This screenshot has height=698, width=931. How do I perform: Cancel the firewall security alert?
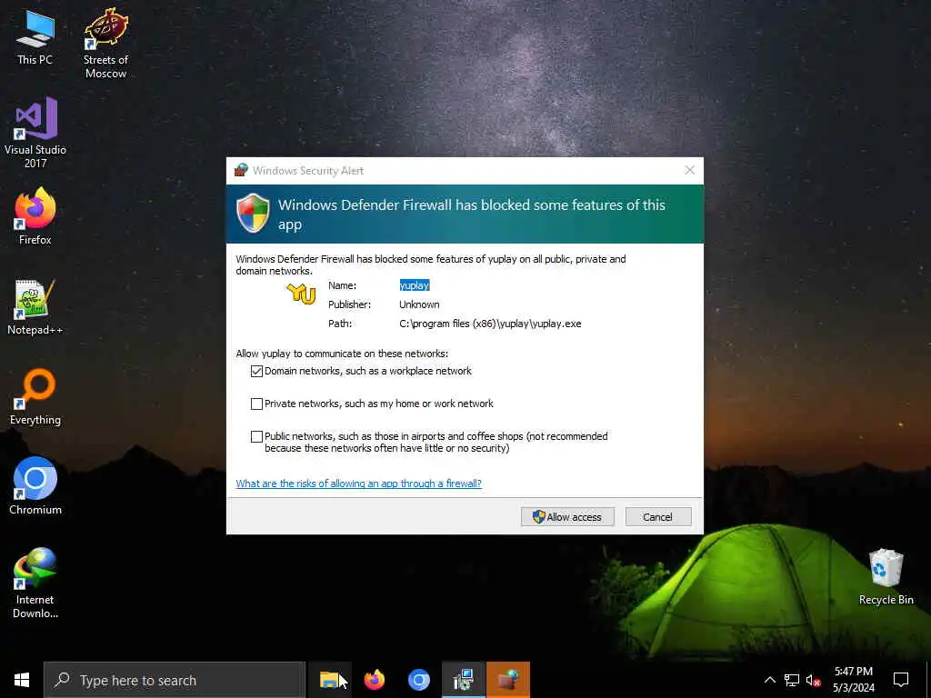click(658, 517)
